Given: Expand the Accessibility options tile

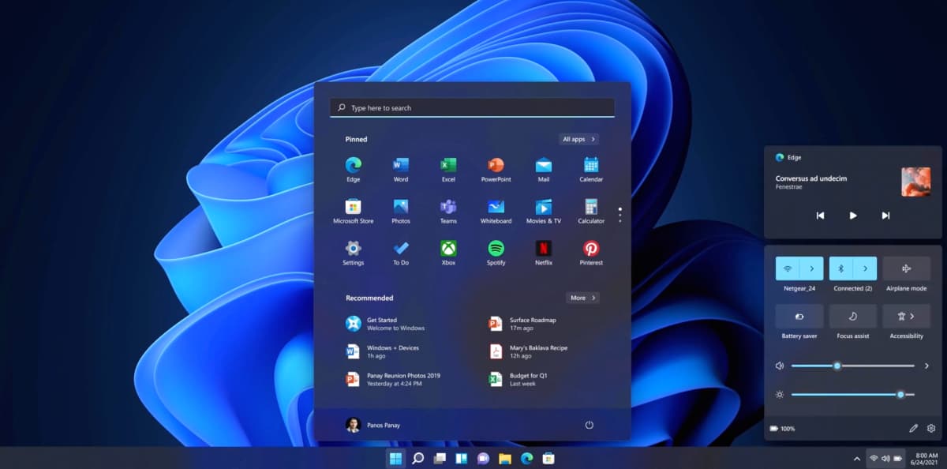Looking at the screenshot, I should (x=907, y=317).
